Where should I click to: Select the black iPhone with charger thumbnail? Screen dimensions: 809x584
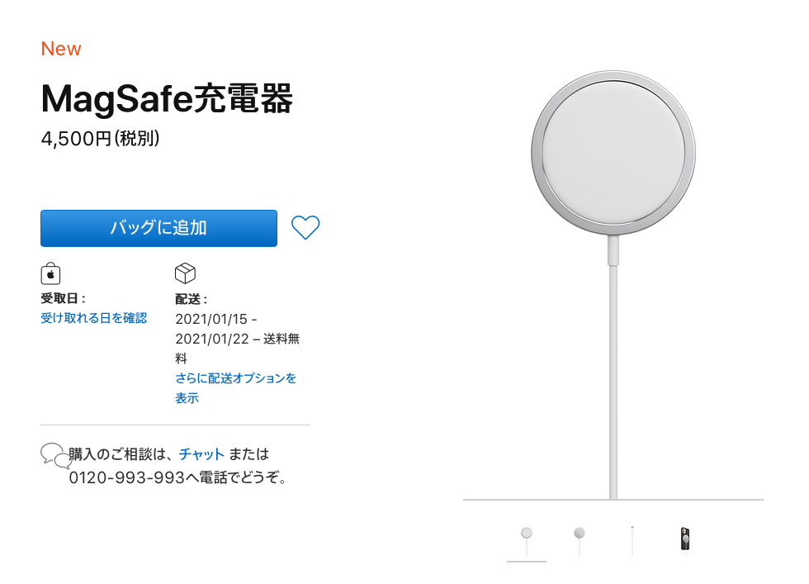(684, 539)
